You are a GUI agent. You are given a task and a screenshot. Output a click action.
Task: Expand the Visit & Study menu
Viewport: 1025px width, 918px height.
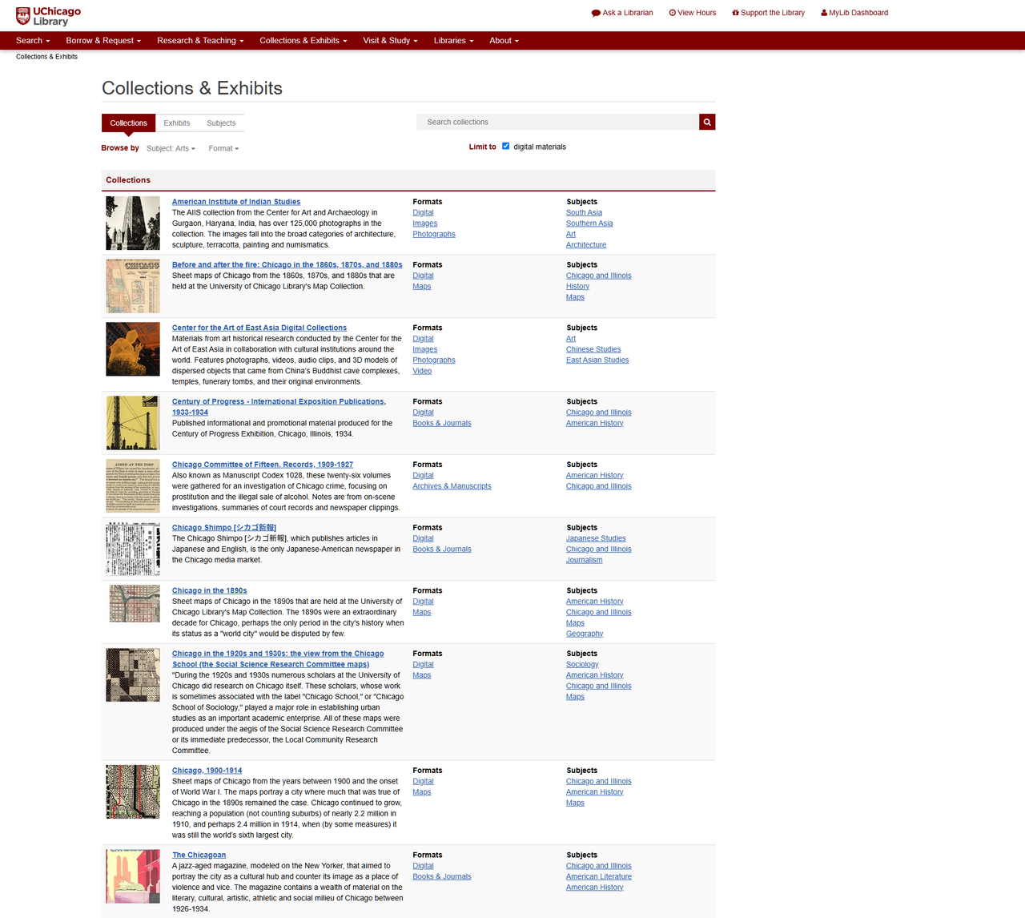(x=390, y=41)
